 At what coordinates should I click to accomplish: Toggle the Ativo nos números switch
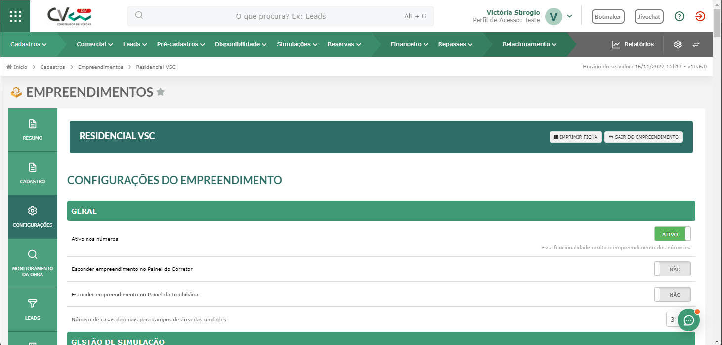[x=672, y=234]
